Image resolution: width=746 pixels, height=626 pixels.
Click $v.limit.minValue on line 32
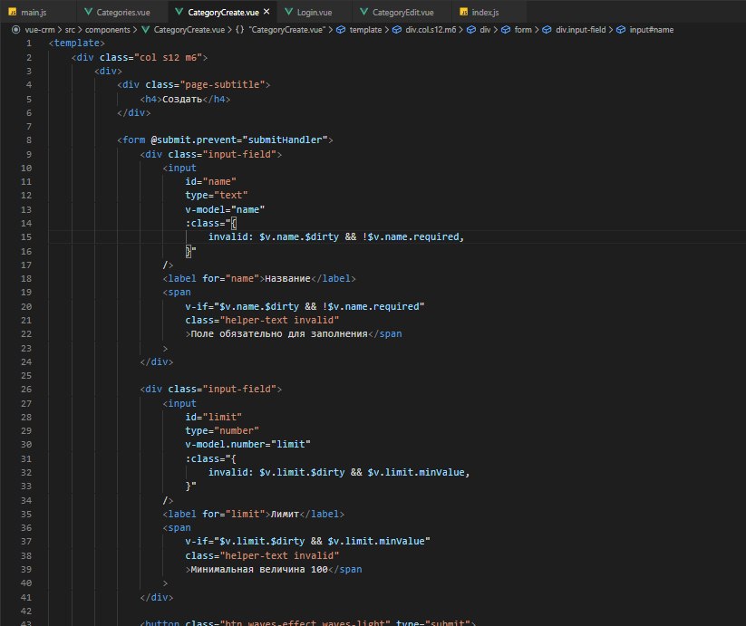[416, 473]
